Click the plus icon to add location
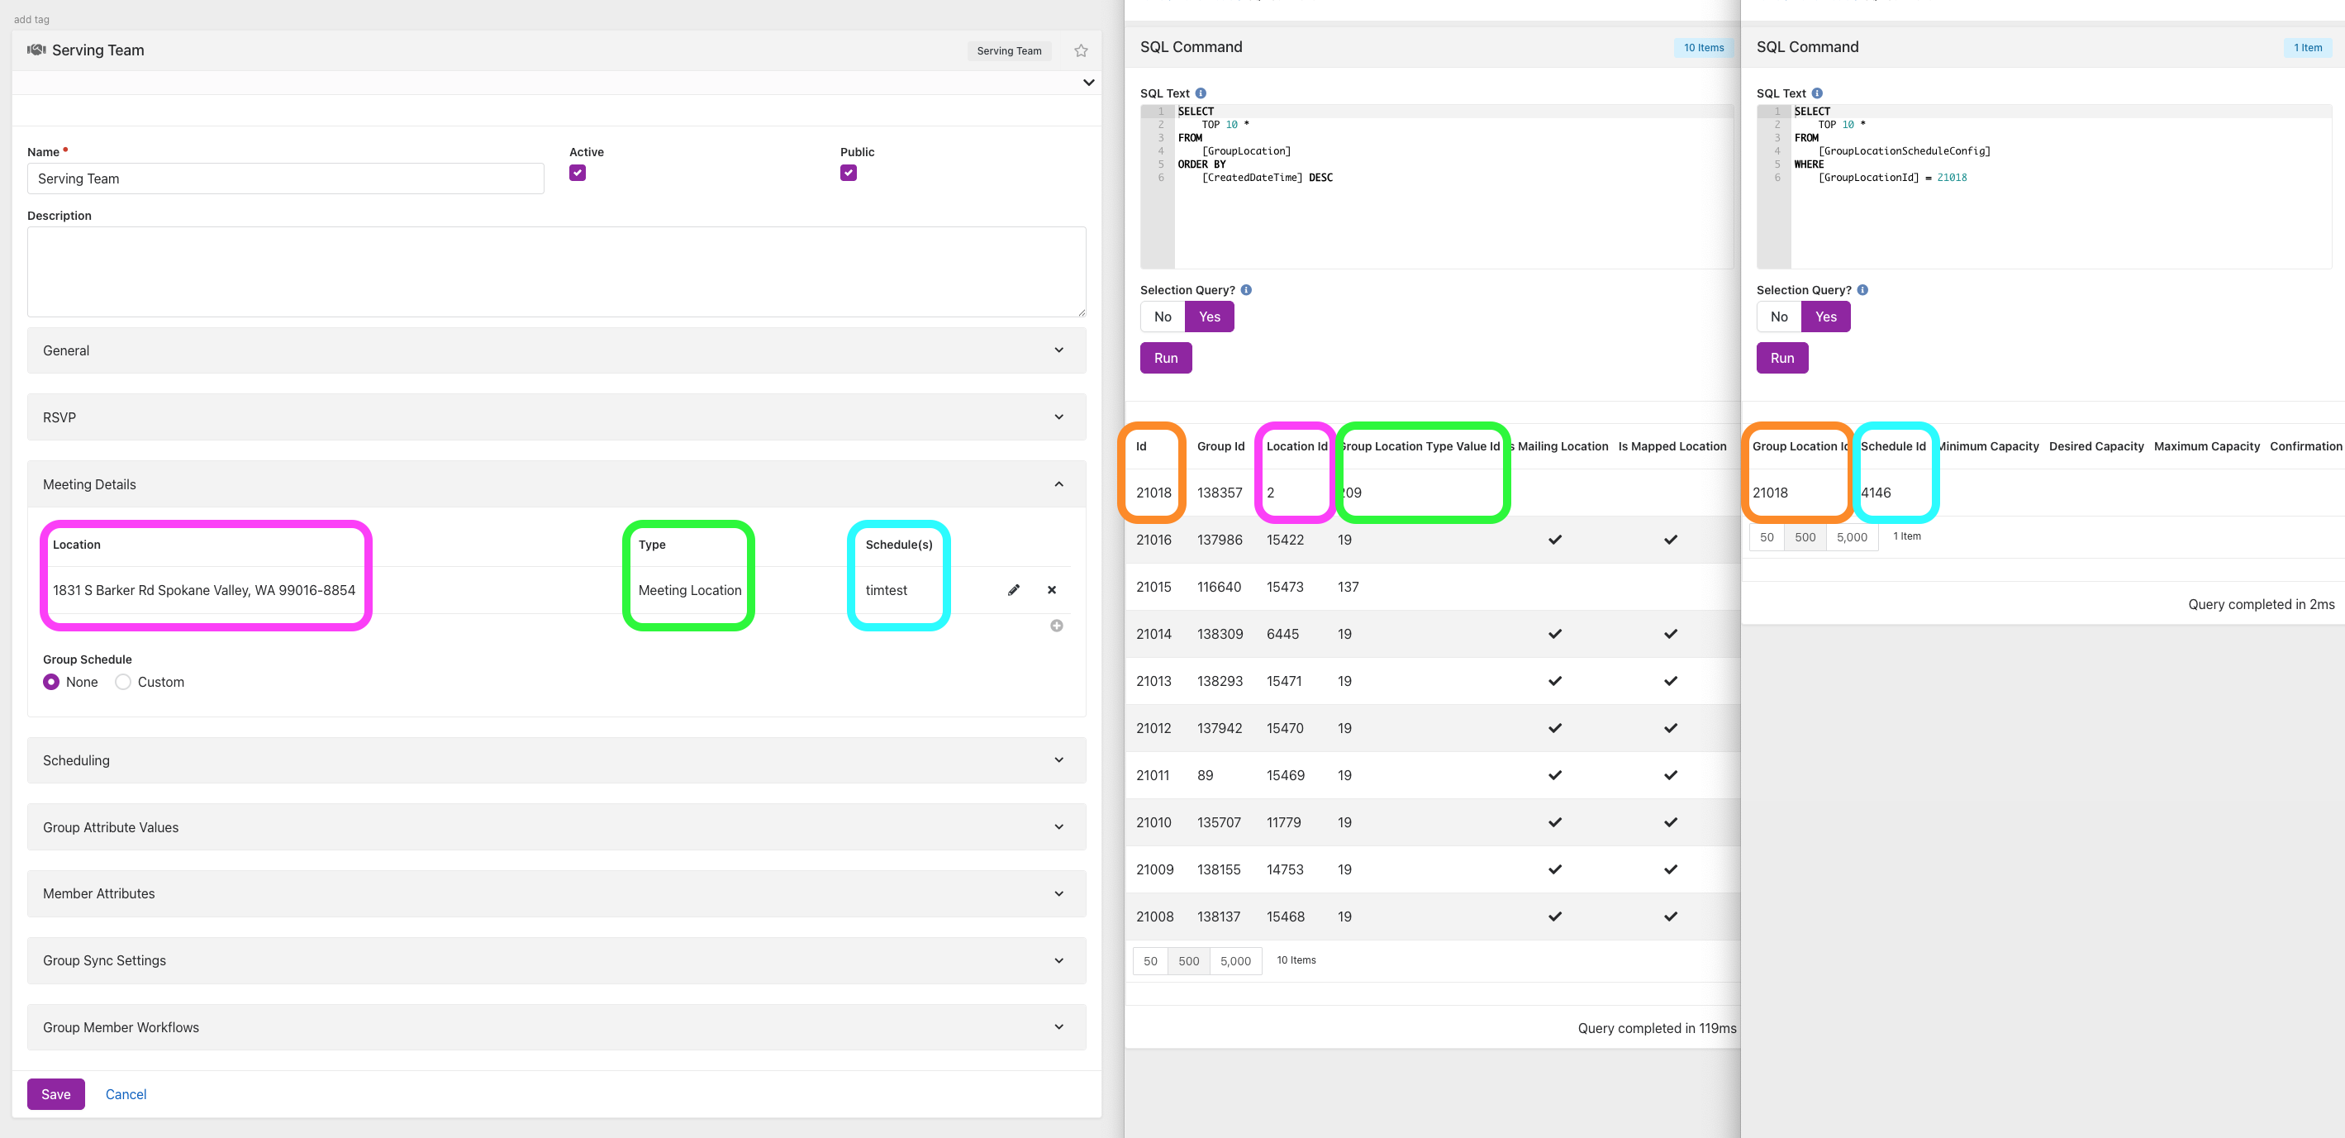 pos(1056,626)
